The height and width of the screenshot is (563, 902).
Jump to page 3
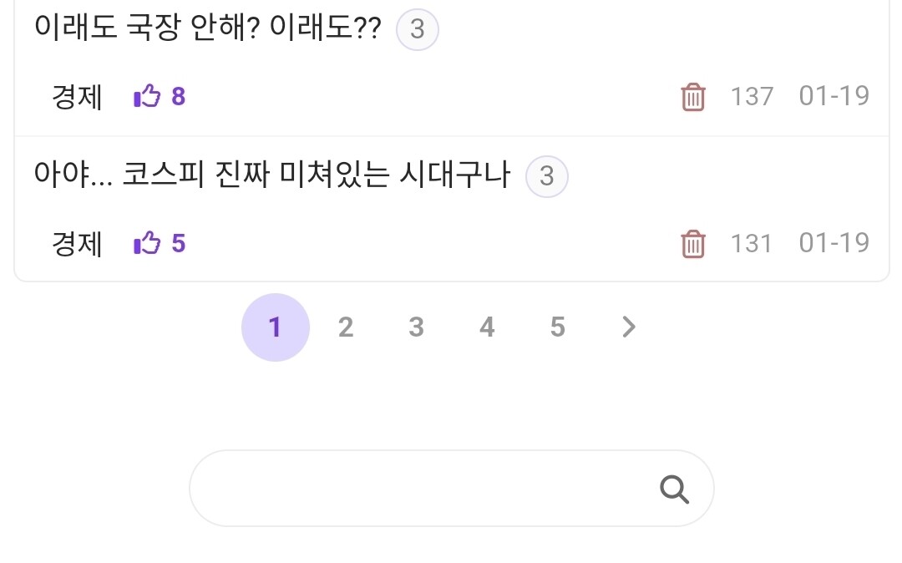[416, 327]
